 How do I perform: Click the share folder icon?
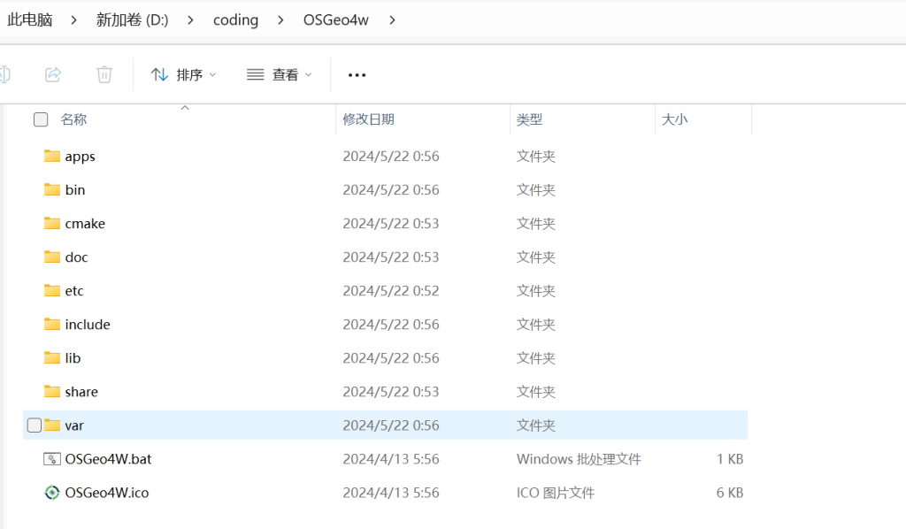tap(52, 391)
